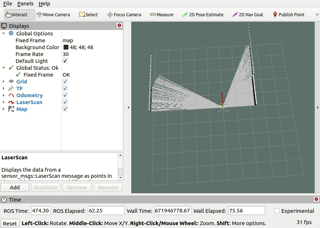This screenshot has height=228, width=320.
Task: Click the Global Options gear icon
Action: point(11,33)
